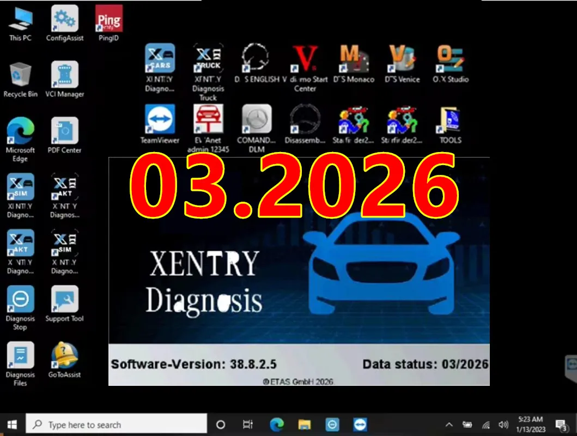Open Edge from the taskbar
The width and height of the screenshot is (577, 436).
[x=277, y=425]
